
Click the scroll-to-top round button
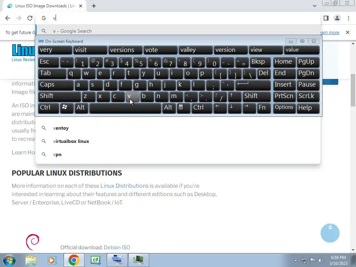(330, 233)
